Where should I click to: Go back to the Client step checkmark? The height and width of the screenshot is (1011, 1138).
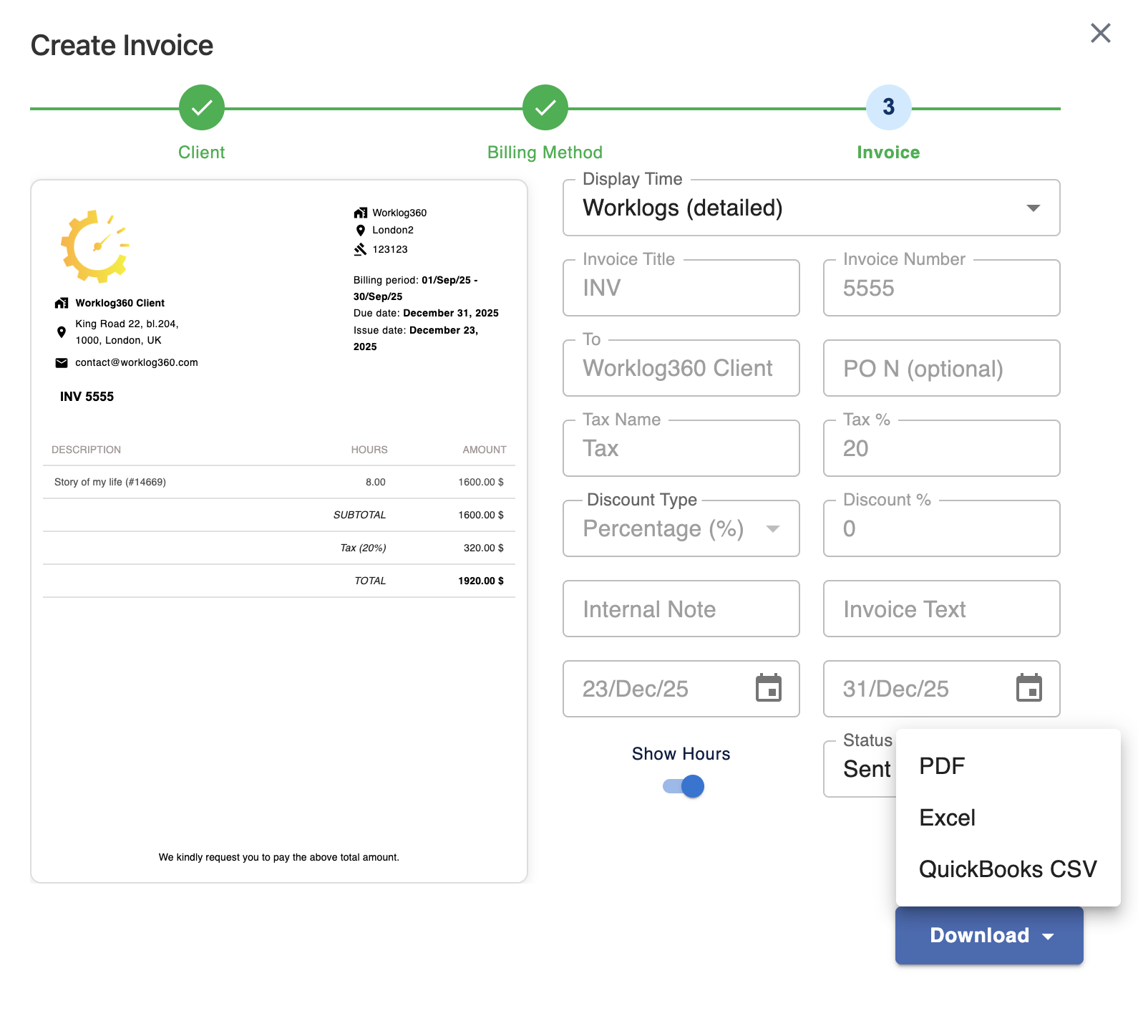[202, 107]
